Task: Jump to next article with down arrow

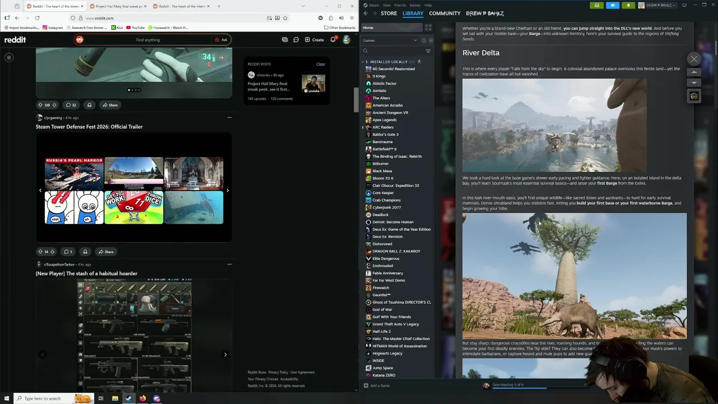Action: pos(694,82)
